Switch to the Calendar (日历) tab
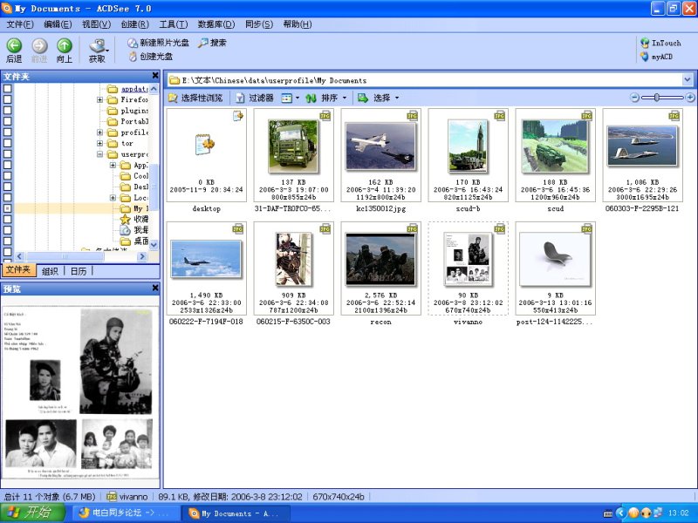 point(79,271)
